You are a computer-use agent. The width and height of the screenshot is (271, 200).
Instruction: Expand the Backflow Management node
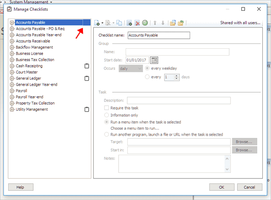12,47
